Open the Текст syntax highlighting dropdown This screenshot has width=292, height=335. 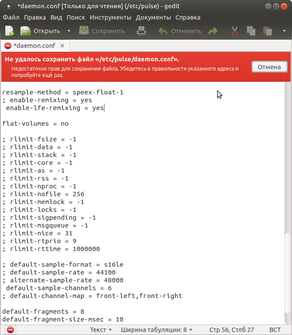101,330
